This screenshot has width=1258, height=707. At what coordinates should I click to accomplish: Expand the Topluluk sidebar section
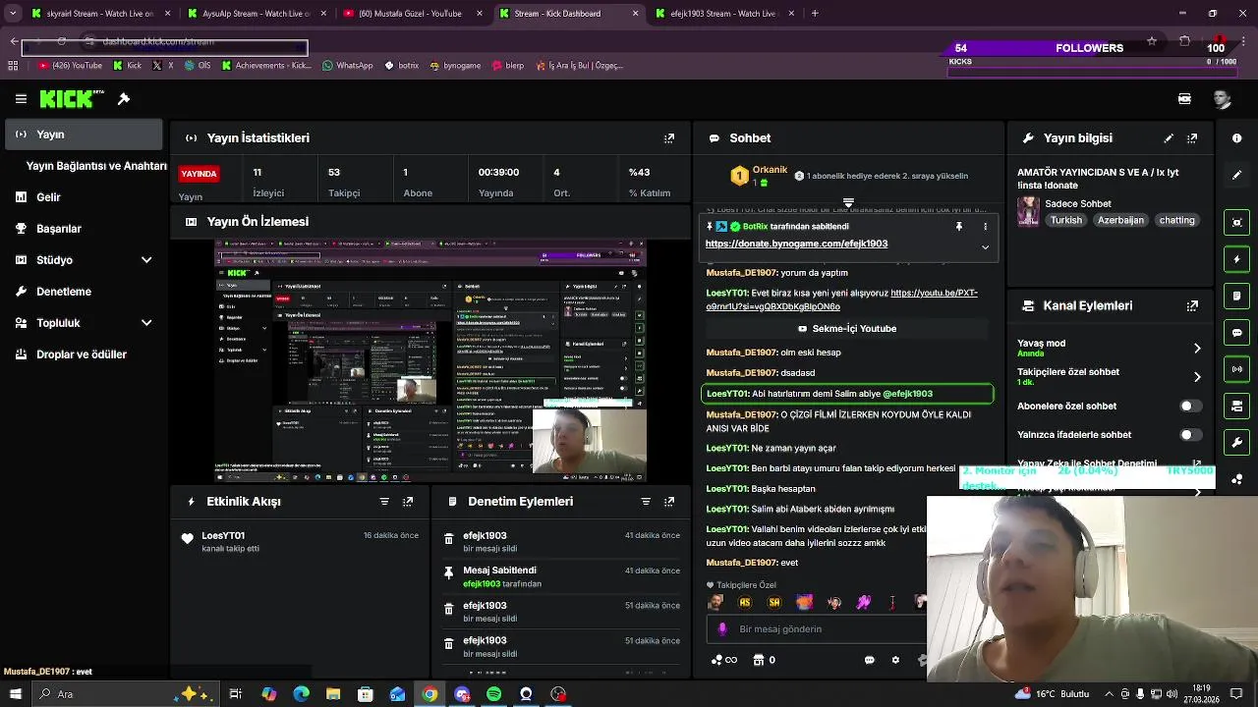(x=146, y=323)
